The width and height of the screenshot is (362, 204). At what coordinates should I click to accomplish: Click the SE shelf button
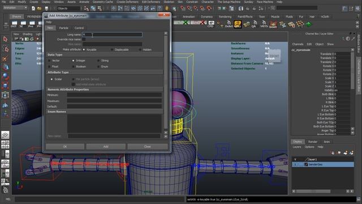(23, 24)
